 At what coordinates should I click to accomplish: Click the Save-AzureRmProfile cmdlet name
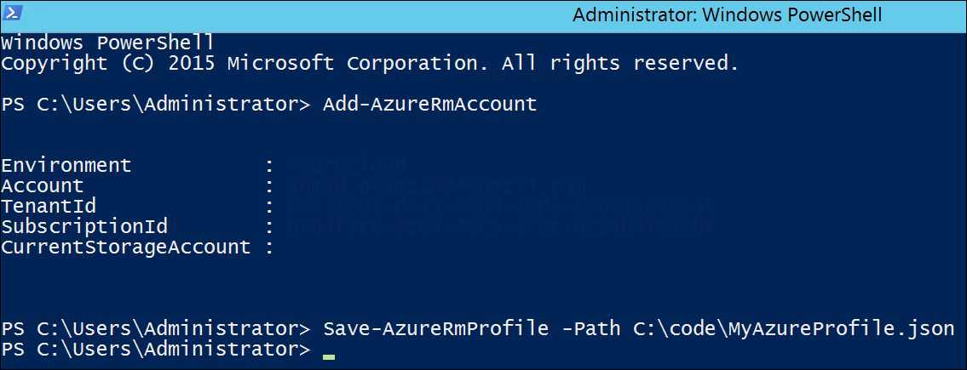pyautogui.click(x=436, y=329)
